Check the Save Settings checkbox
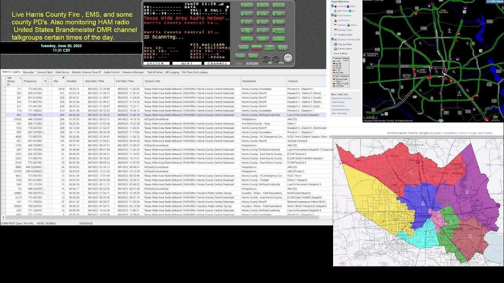504x283 pixels. [x=332, y=53]
